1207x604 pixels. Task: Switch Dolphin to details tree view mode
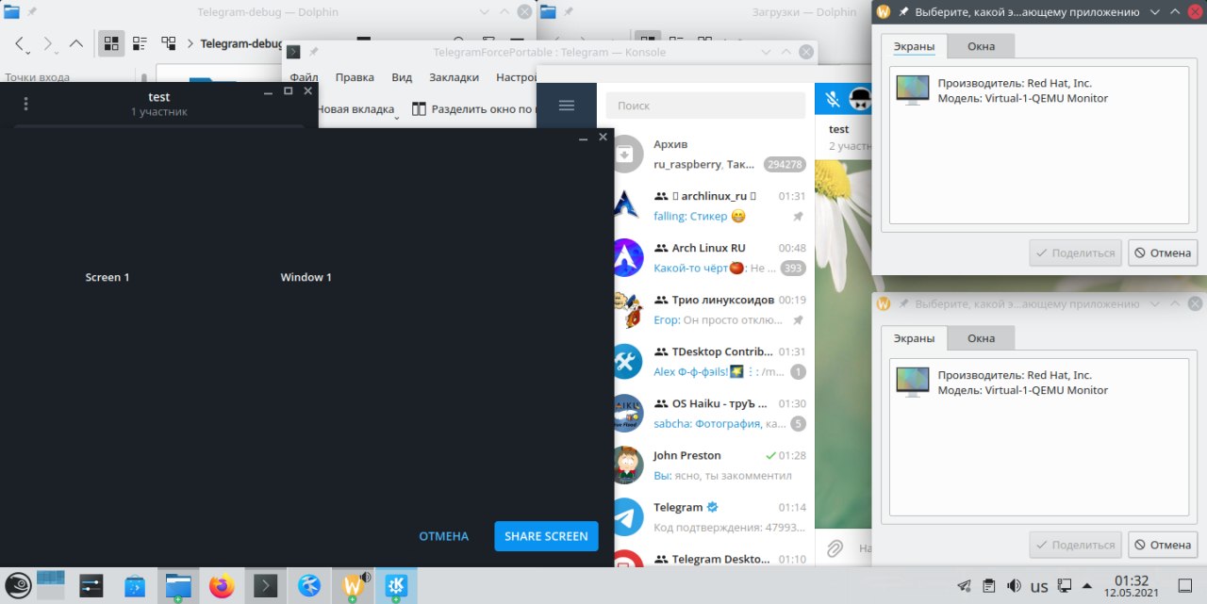pyautogui.click(x=169, y=43)
